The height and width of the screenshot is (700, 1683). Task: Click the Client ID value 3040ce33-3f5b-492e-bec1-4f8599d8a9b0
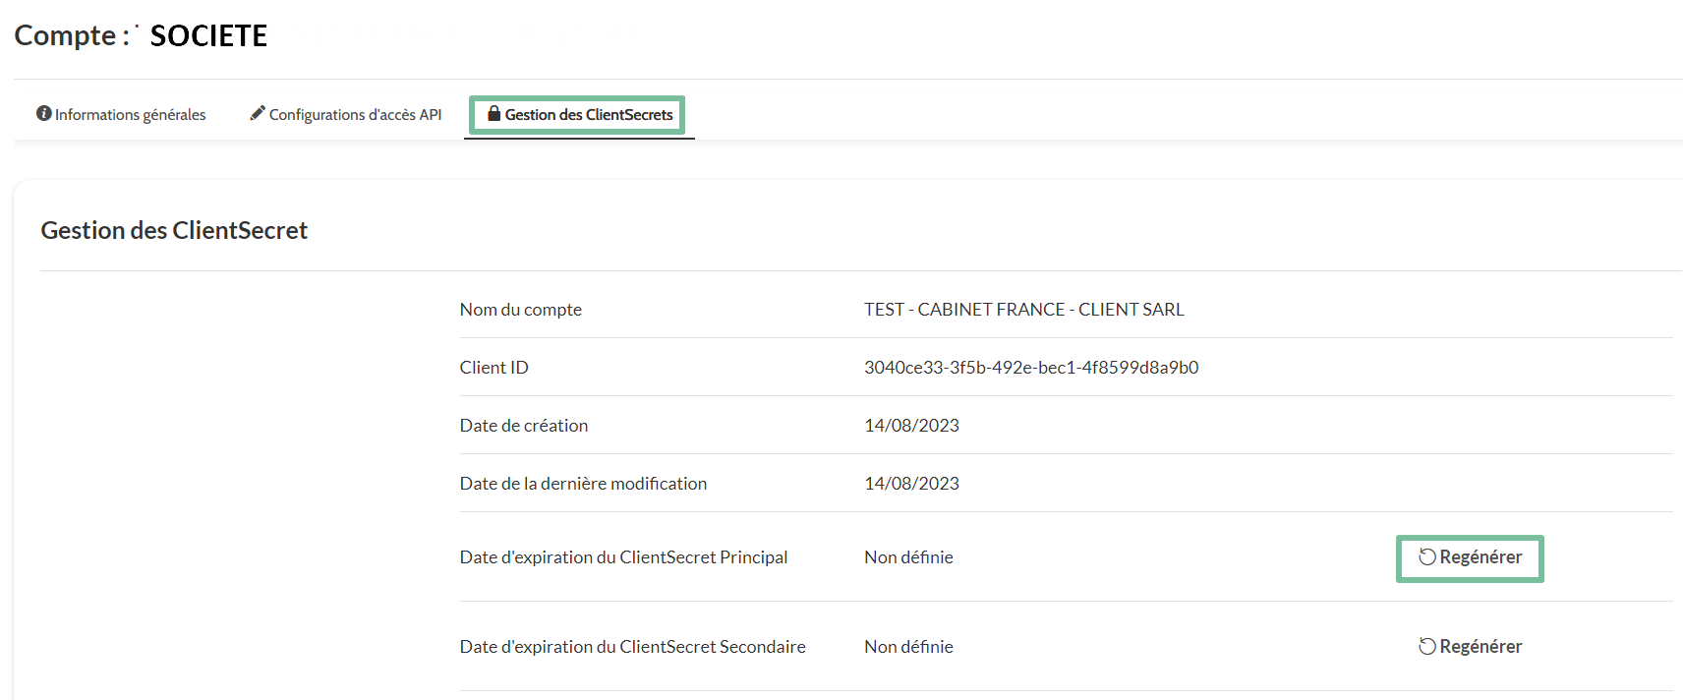[1030, 368]
